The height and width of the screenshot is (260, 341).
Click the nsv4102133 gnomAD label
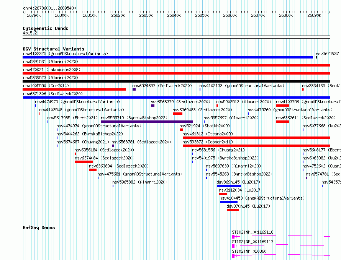pyautogui.click(x=242, y=86)
